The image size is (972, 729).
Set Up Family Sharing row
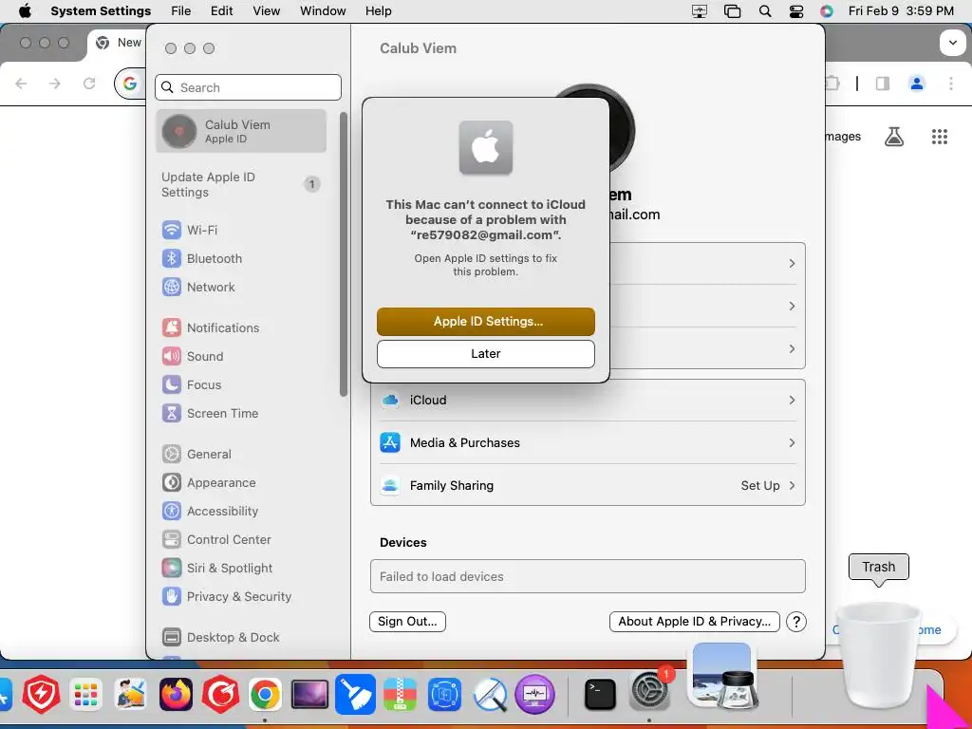click(588, 486)
